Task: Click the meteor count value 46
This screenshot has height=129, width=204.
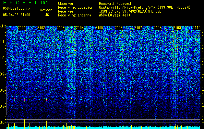Action: click(x=47, y=15)
